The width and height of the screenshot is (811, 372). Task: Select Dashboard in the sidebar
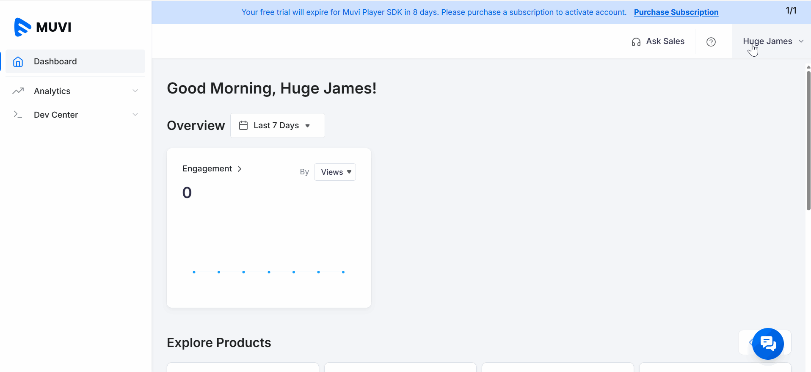tap(55, 62)
